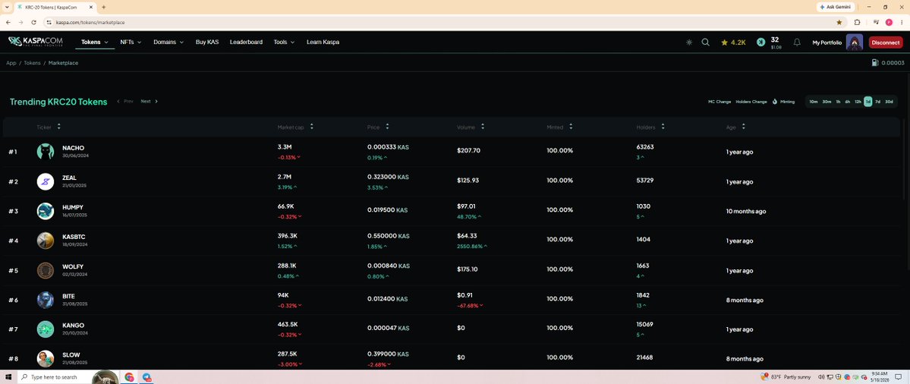Click the Ask Gemini button

coord(835,7)
